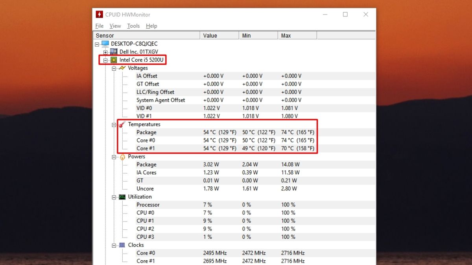Click the red Temperatures thermometer icon
Image resolution: width=472 pixels, height=265 pixels.
(x=122, y=124)
